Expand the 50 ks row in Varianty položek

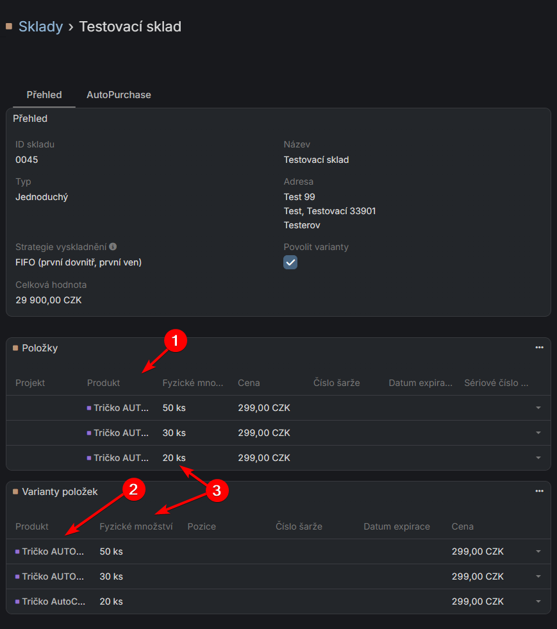coord(538,551)
